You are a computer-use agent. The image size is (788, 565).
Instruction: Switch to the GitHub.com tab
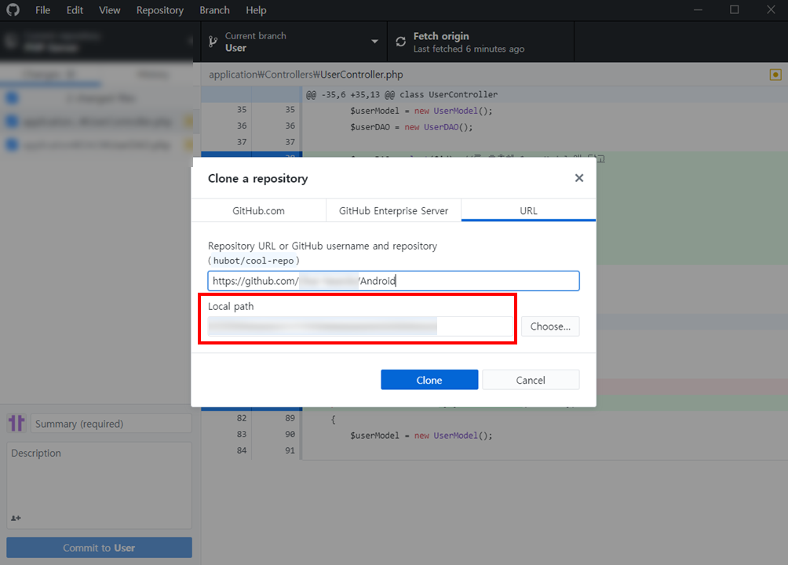(258, 210)
